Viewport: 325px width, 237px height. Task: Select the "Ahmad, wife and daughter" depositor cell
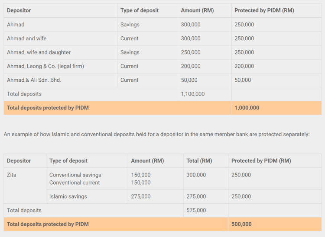39,52
